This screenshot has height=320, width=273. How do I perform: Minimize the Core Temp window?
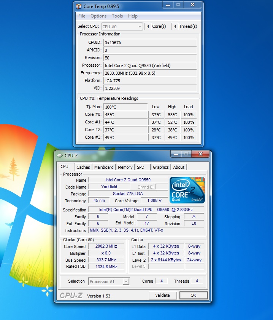click(168, 5)
